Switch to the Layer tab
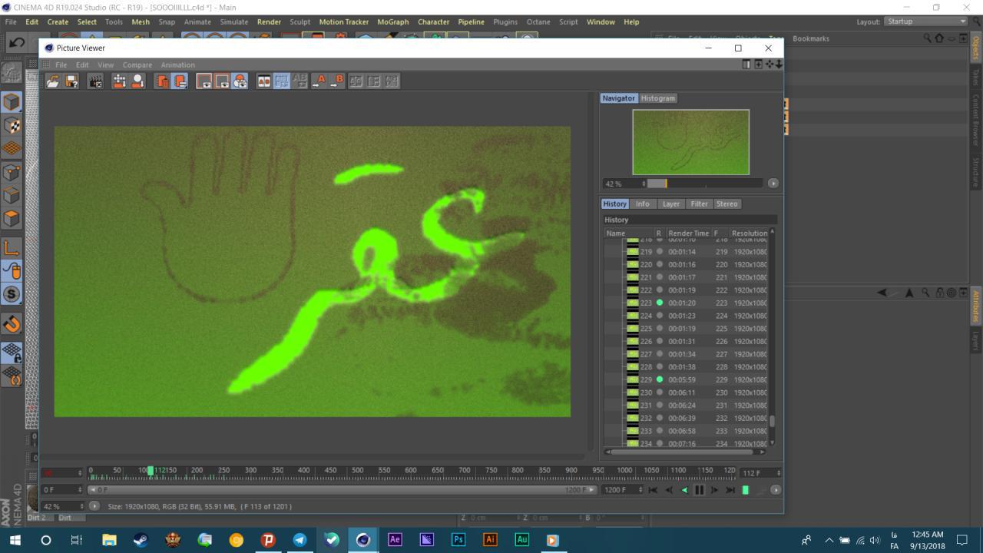 tap(670, 204)
